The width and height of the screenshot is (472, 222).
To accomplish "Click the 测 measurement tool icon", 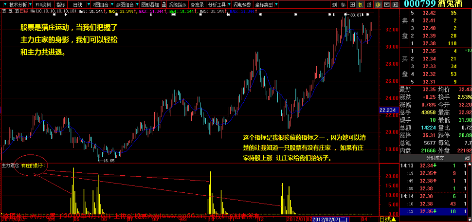I will click(x=334, y=4).
